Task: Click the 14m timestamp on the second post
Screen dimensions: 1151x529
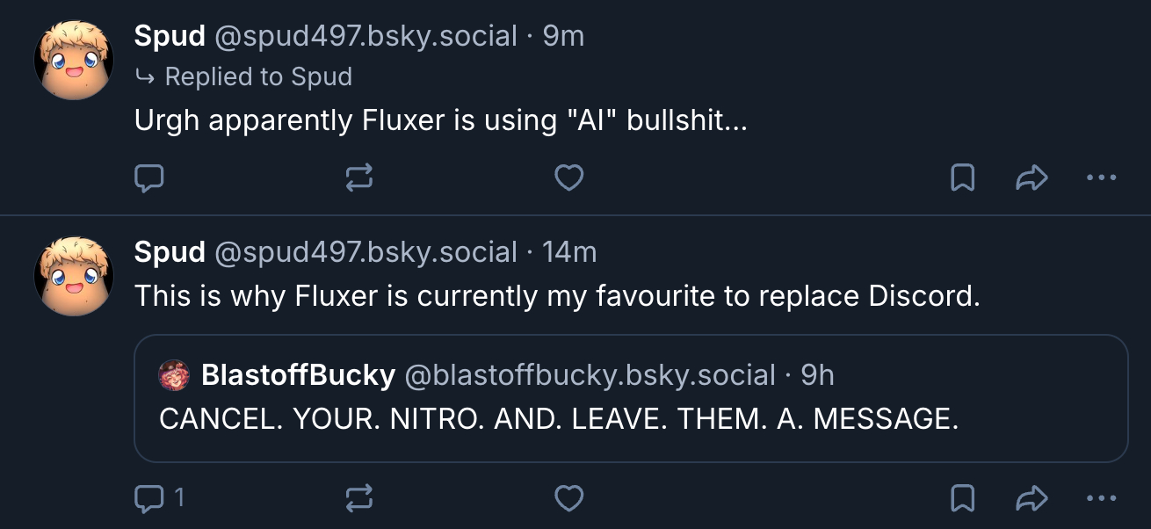Action: [569, 252]
